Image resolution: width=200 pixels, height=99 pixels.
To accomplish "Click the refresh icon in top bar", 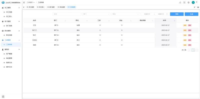I will [180, 2].
